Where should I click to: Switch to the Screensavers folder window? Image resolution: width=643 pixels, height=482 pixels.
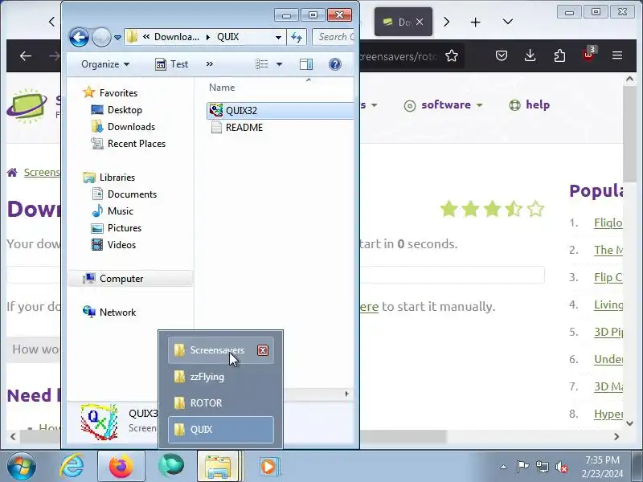[x=221, y=350]
